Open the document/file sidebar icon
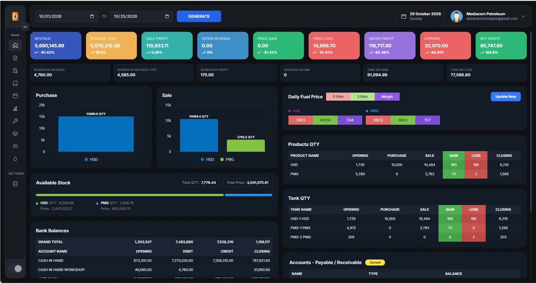 tap(15, 58)
